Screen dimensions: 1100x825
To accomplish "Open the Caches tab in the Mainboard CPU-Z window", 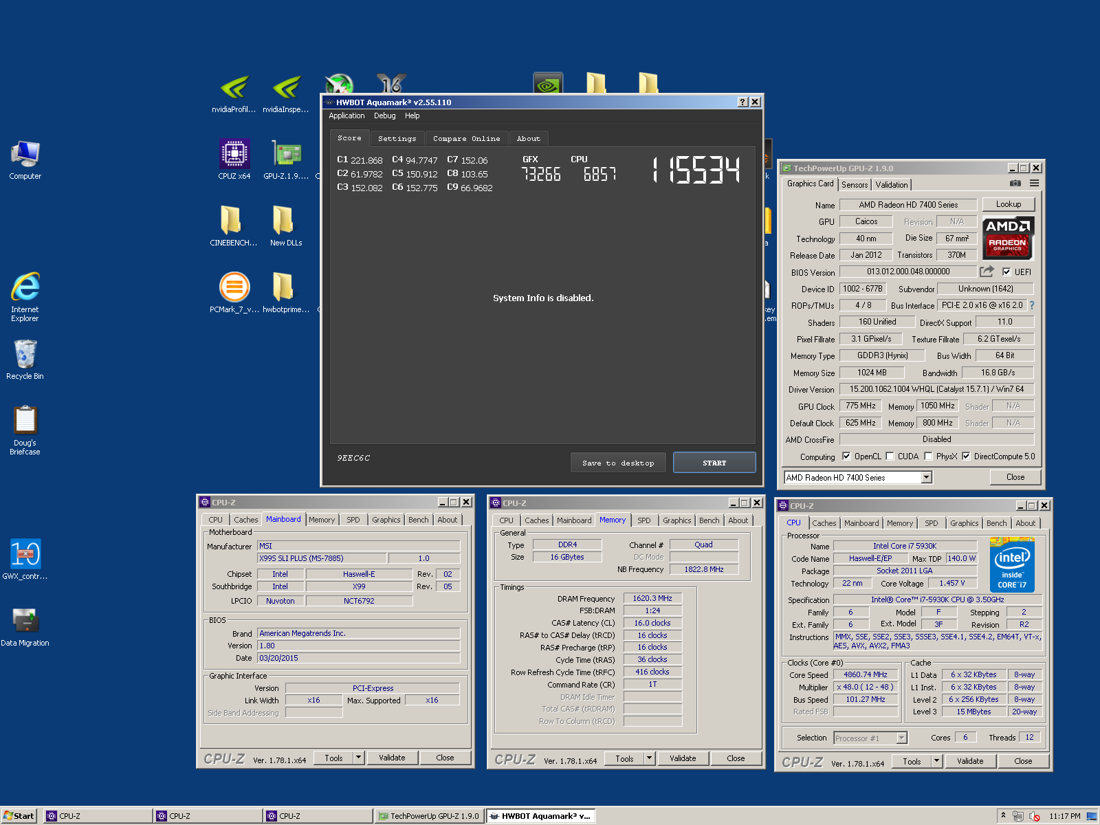I will click(246, 520).
